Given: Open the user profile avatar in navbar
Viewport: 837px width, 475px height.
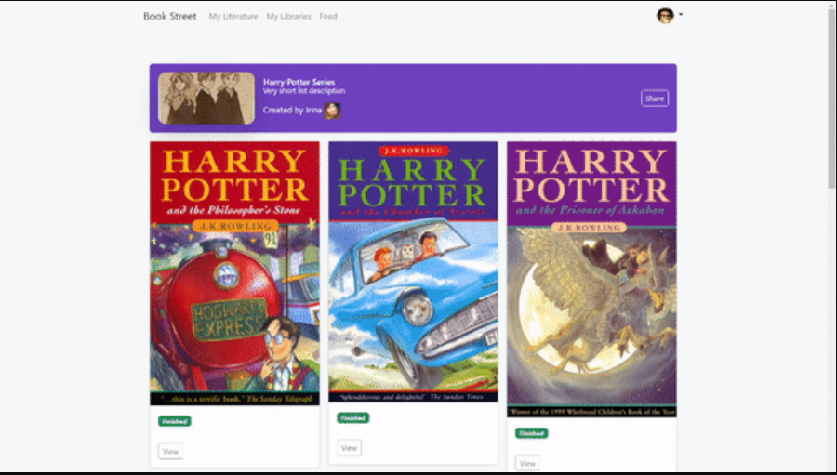Looking at the screenshot, I should (x=665, y=16).
